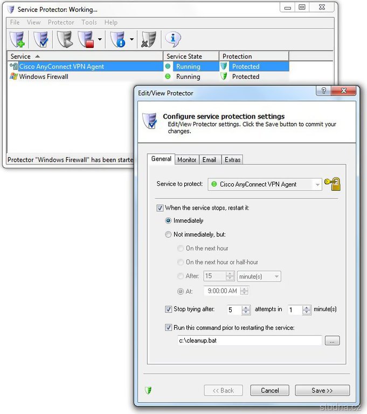The width and height of the screenshot is (367, 414).
Task: Switch to the Monitor tab
Action: coord(186,160)
